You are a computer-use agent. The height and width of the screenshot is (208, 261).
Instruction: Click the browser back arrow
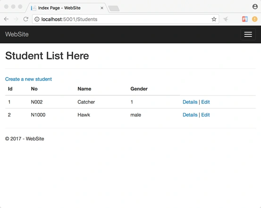[6, 19]
